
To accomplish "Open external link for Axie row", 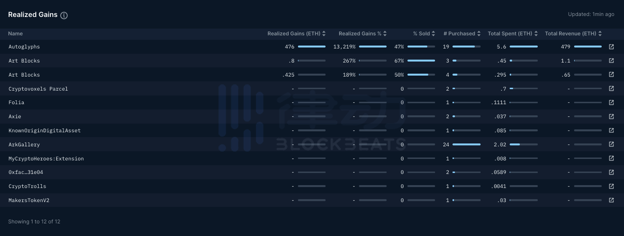I will pos(611,117).
